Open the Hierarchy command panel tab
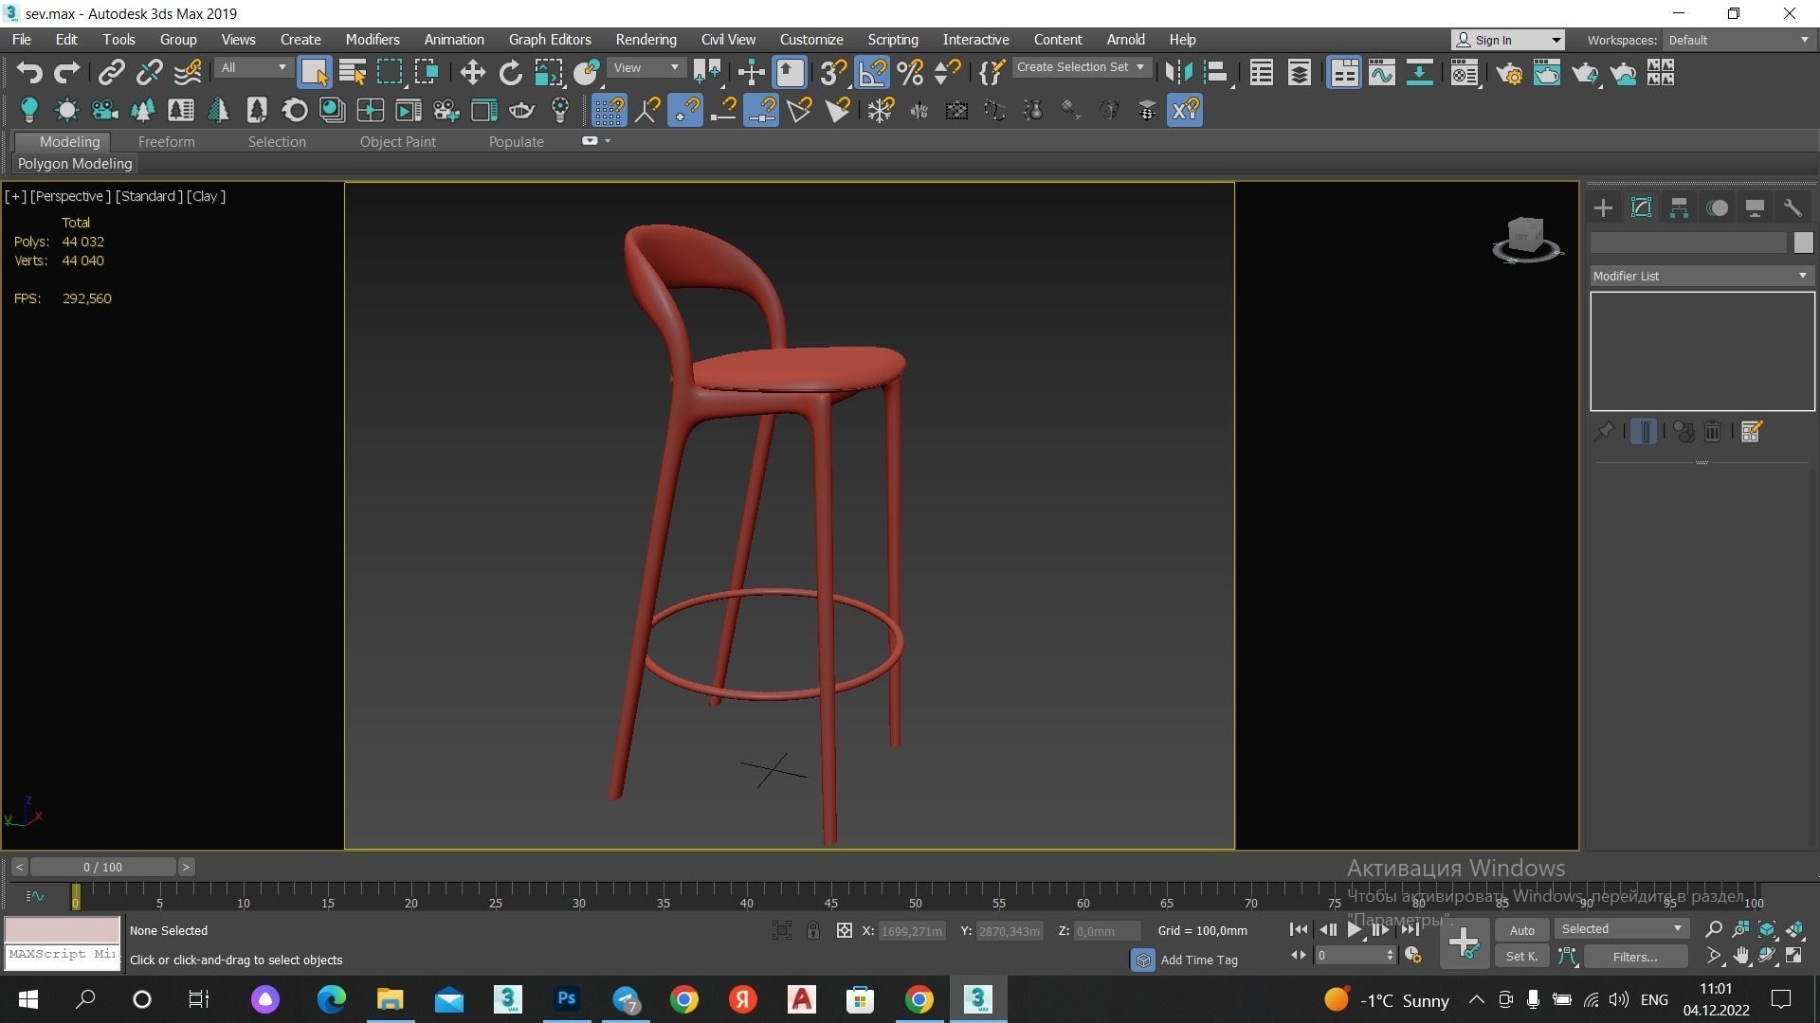1820x1023 pixels. (x=1679, y=208)
